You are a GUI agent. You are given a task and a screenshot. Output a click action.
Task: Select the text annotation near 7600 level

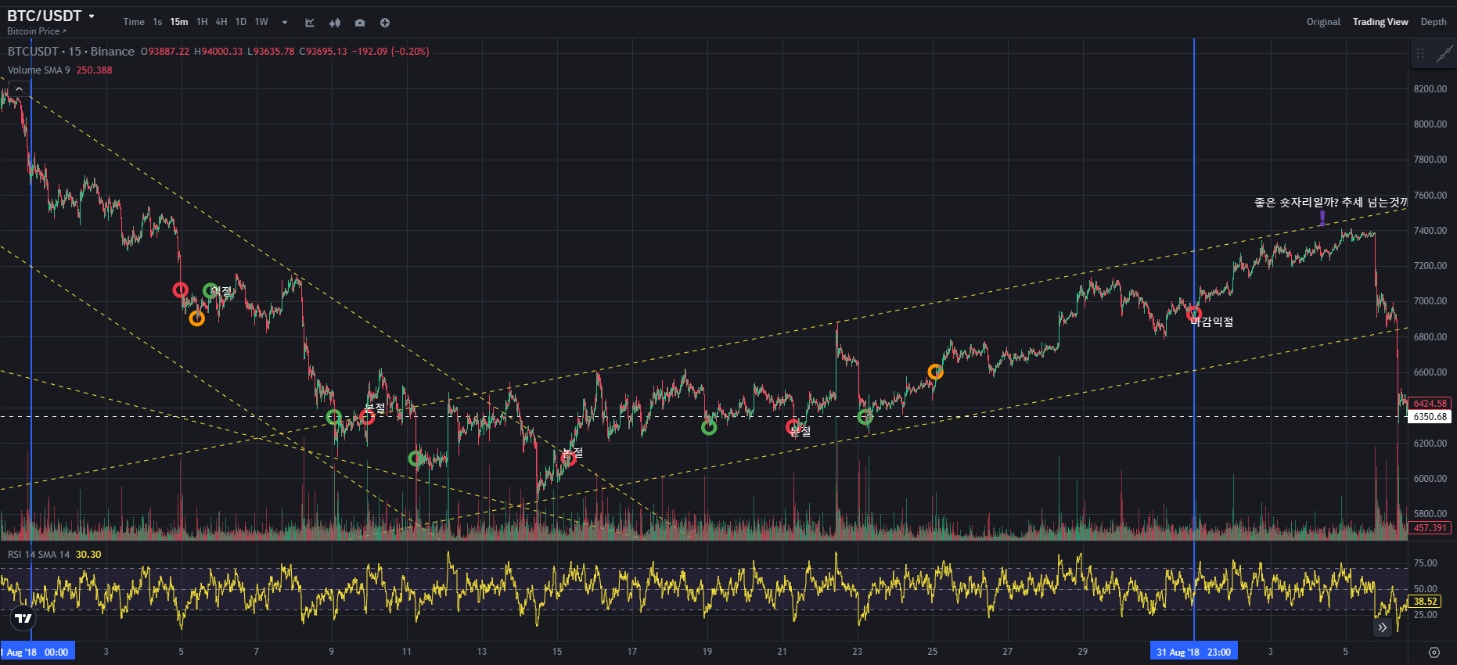click(x=1330, y=202)
